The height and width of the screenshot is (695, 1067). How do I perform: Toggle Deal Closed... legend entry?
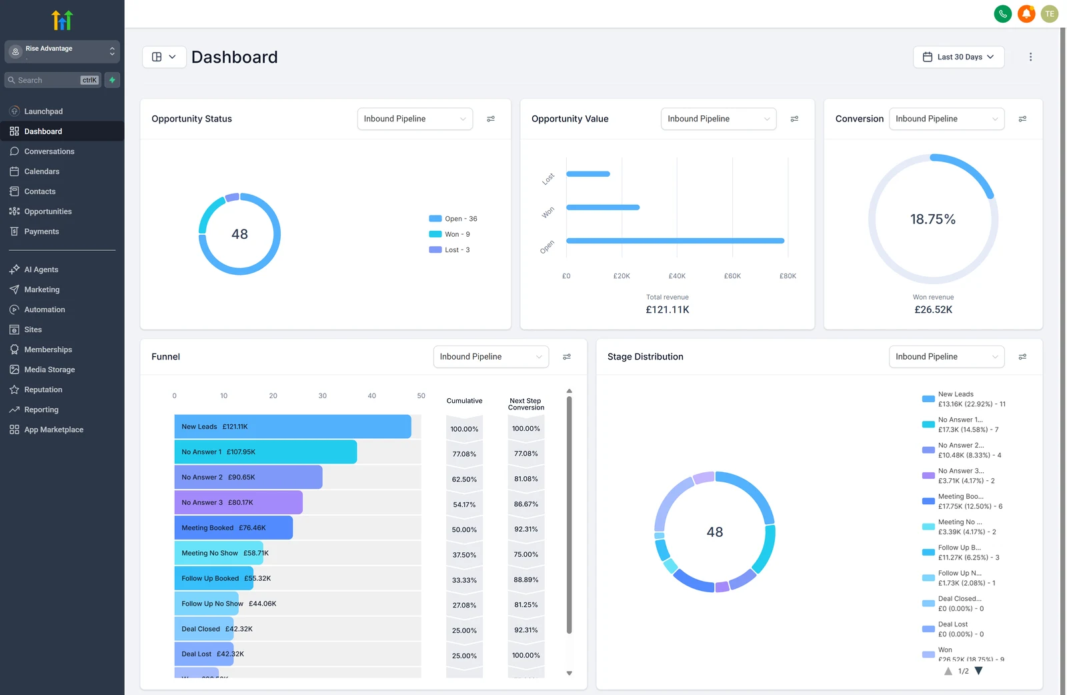[x=953, y=604]
